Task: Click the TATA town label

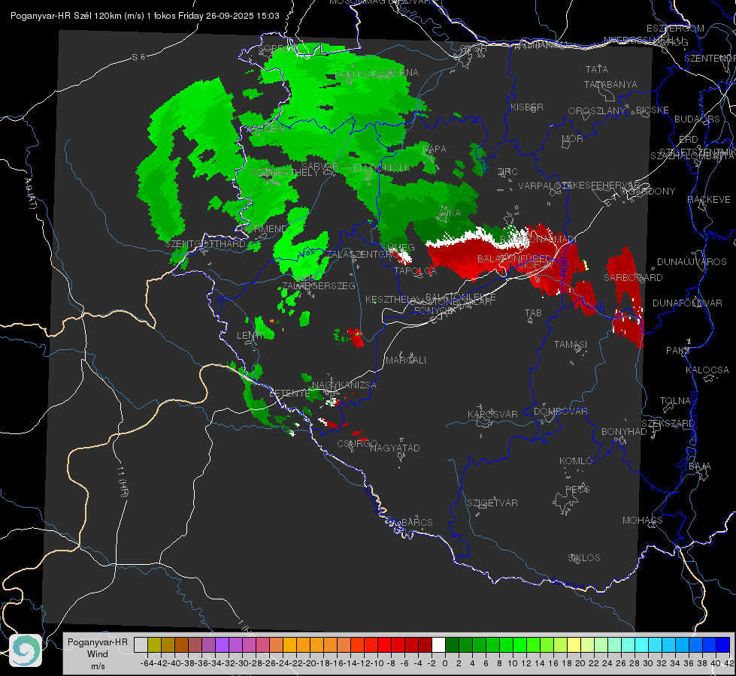Action: point(597,69)
